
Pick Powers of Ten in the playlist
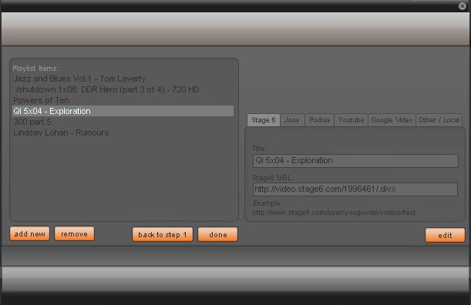coord(123,100)
